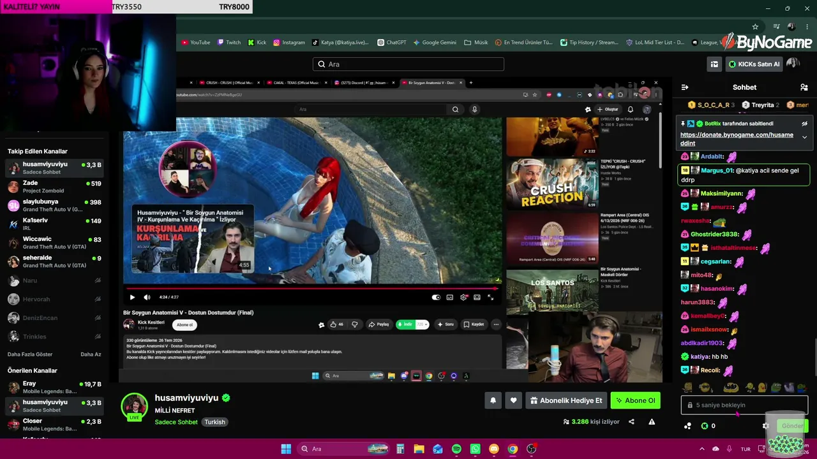Click Abonelik Hediye Et button

(566, 400)
